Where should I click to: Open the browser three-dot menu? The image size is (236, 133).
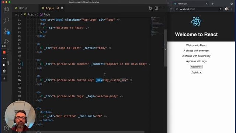(232, 9)
